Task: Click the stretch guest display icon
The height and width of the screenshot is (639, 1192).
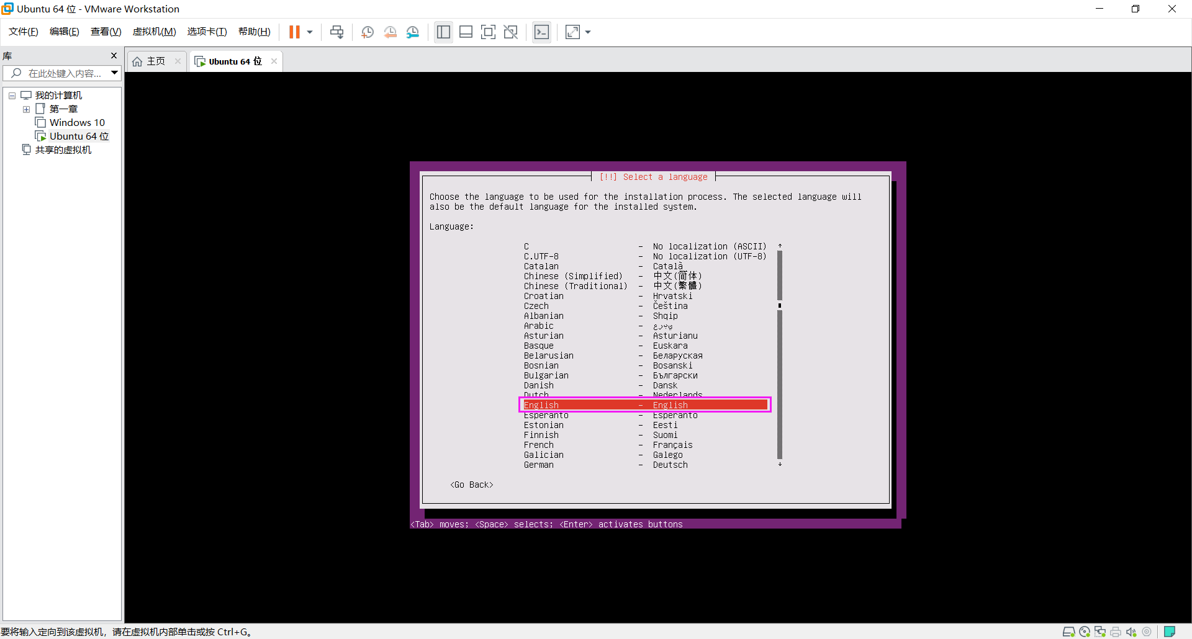Action: [572, 32]
